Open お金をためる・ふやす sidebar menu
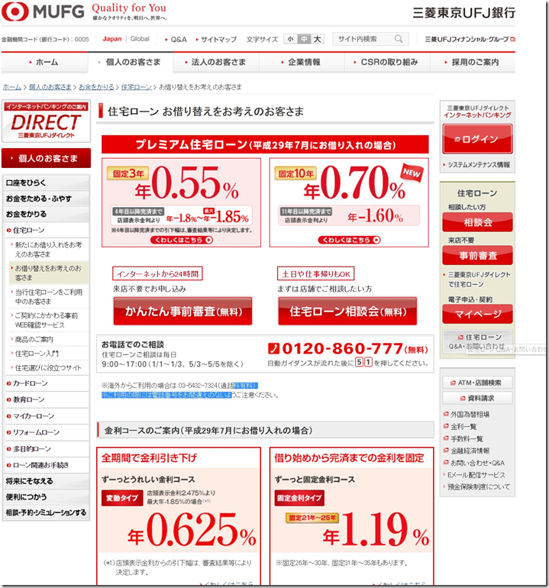The image size is (549, 588). click(46, 199)
